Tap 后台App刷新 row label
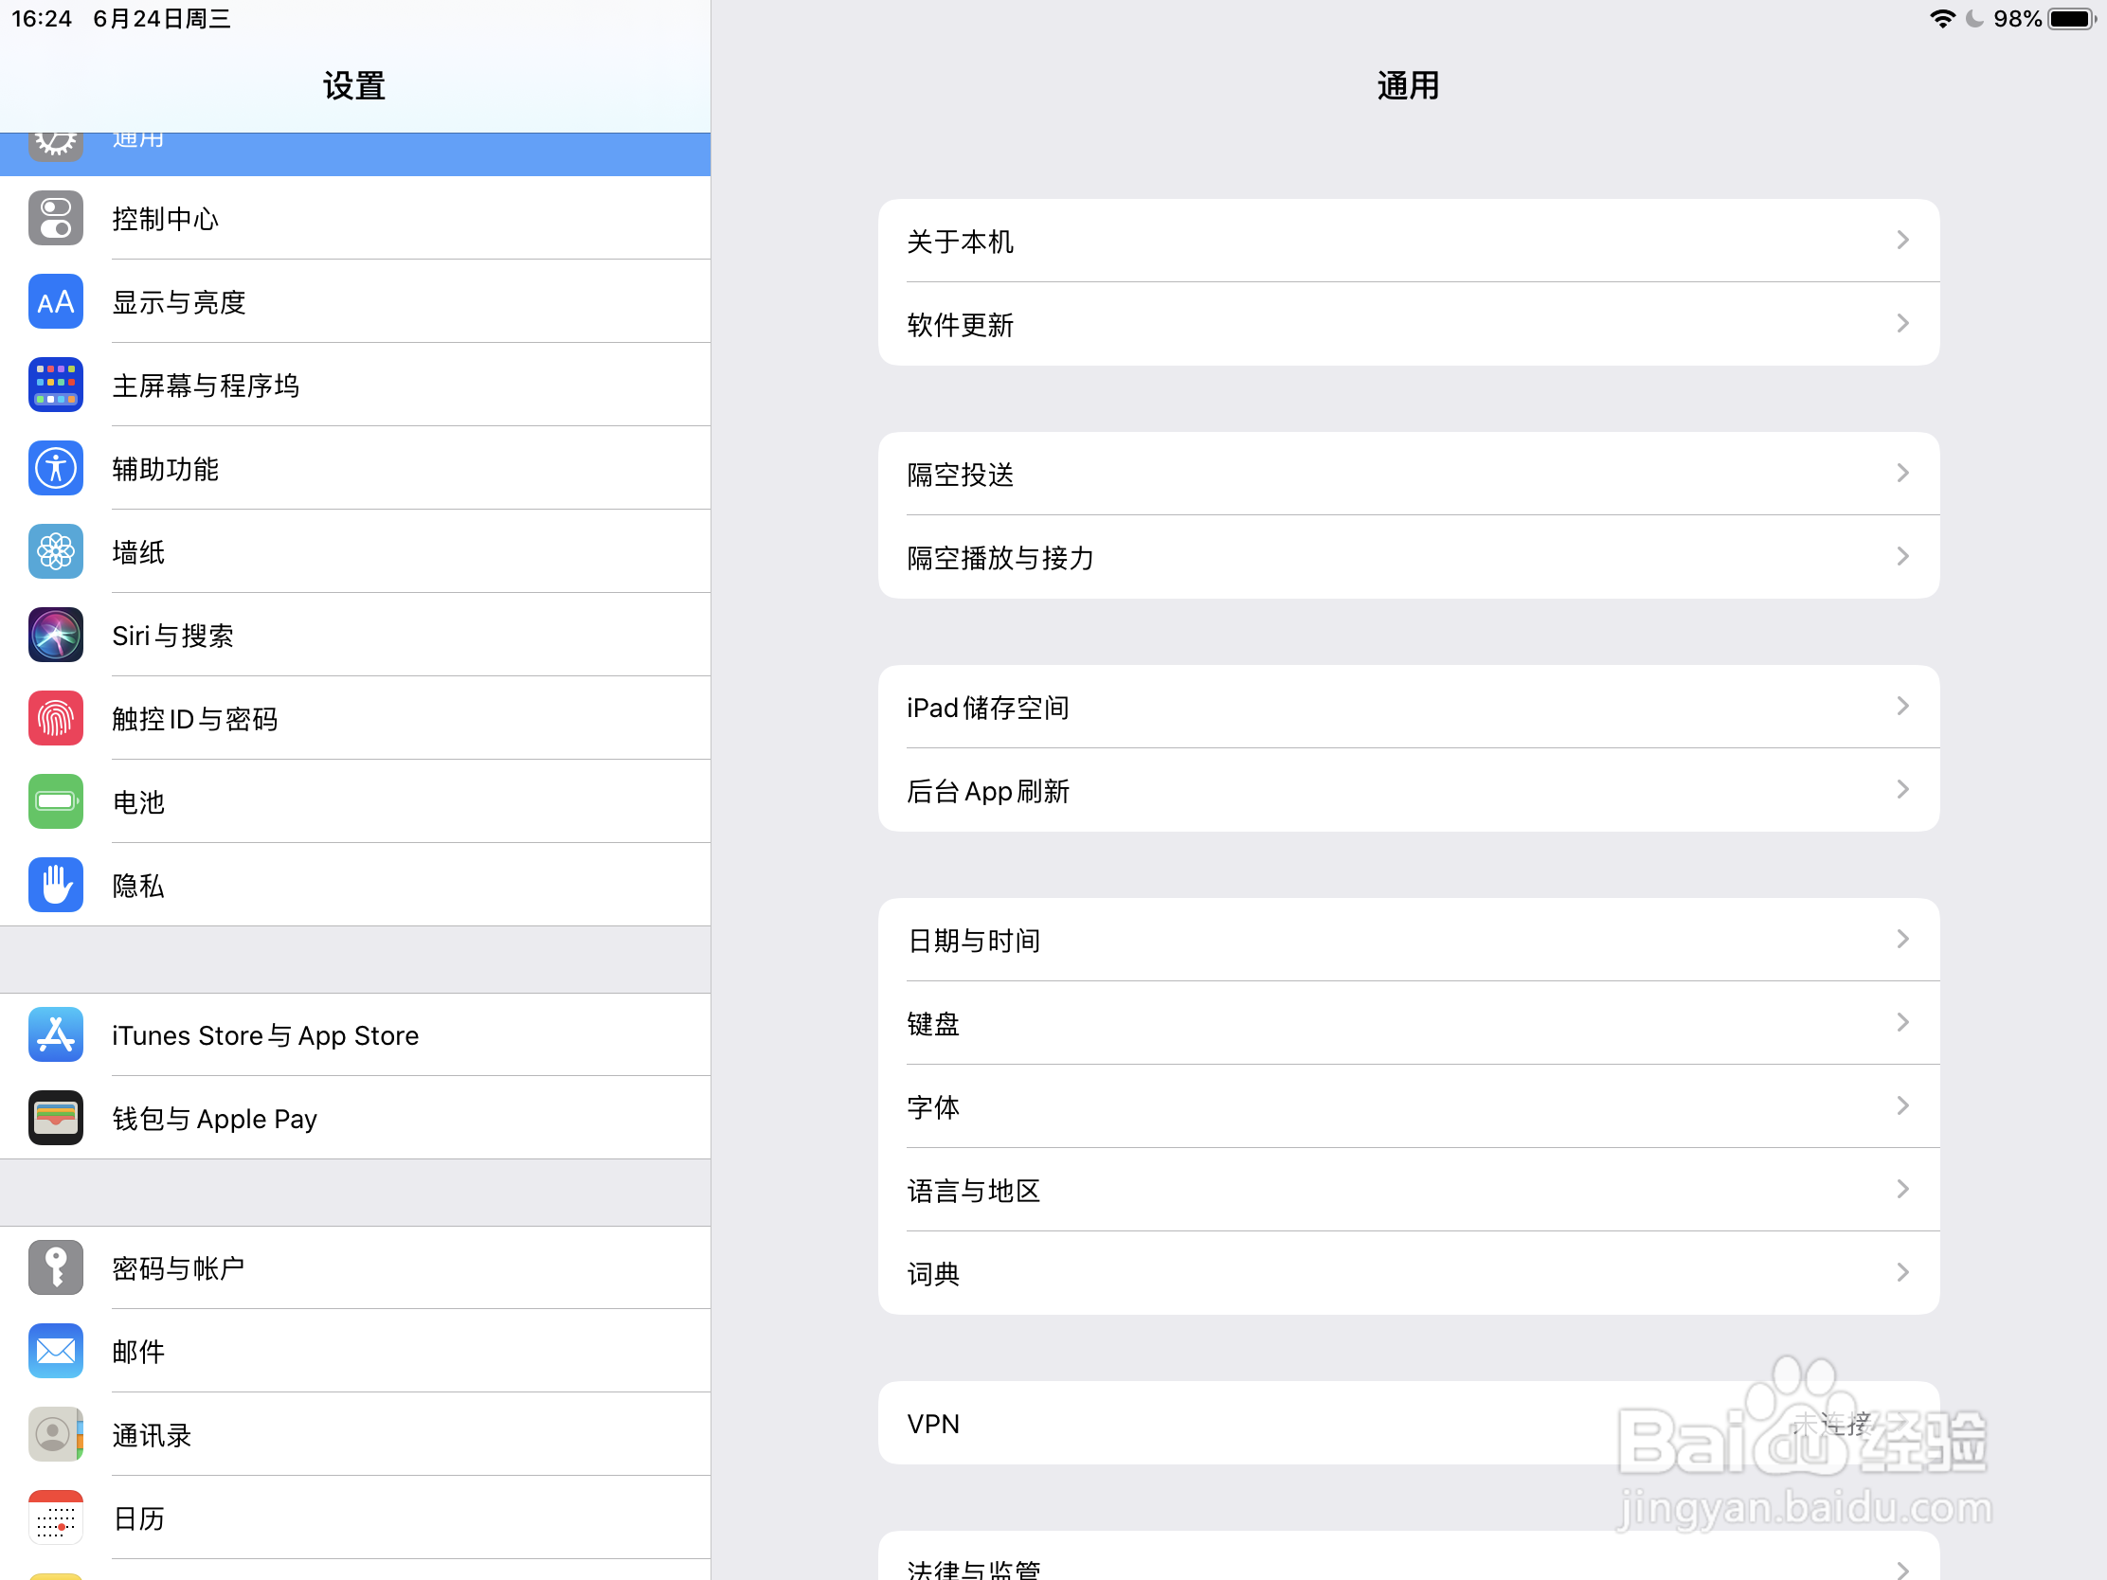The height and width of the screenshot is (1580, 2107). coord(988,792)
